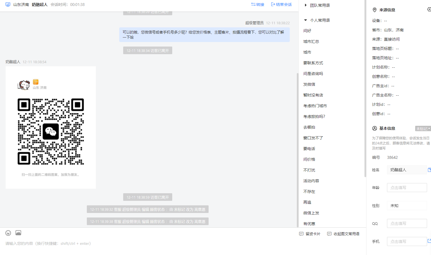Open the 性别 dropdown showing 未知
This screenshot has height=255, width=431.
(407, 206)
